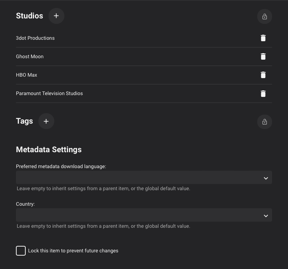Click the add studio plus icon
The height and width of the screenshot is (269, 288).
point(56,16)
